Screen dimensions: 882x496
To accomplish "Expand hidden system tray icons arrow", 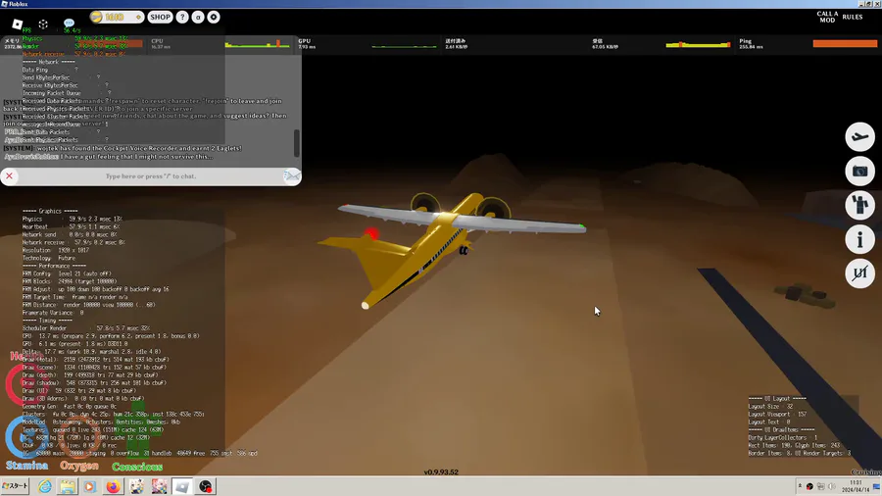I will point(800,486).
